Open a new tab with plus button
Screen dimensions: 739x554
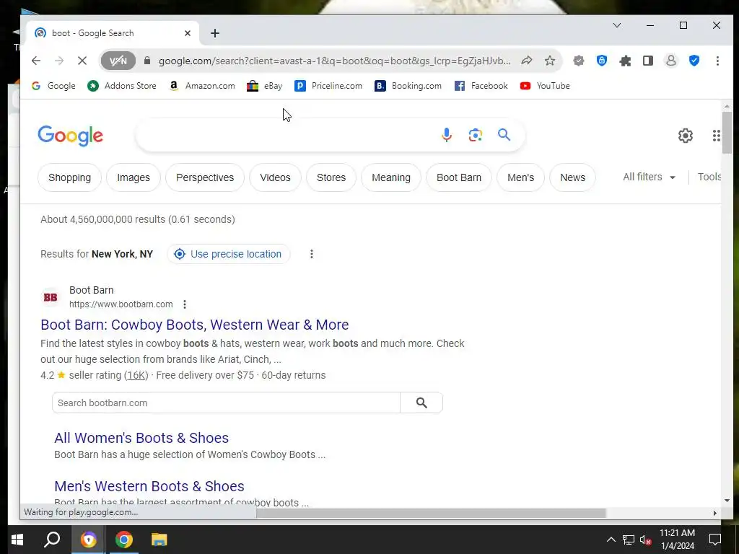pos(215,33)
